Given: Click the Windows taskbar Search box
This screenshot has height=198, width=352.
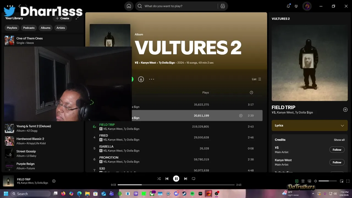Looking at the screenshot, I should click(31, 194).
